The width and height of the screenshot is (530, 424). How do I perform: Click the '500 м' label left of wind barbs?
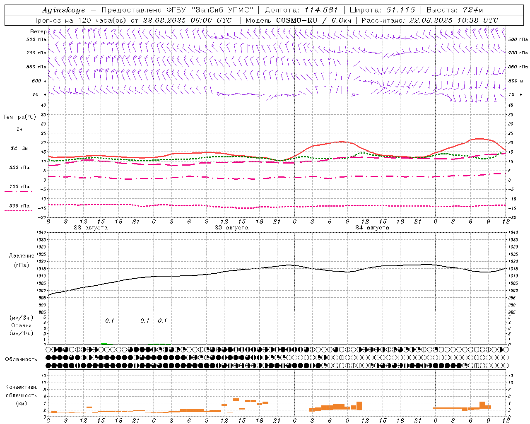click(39, 81)
